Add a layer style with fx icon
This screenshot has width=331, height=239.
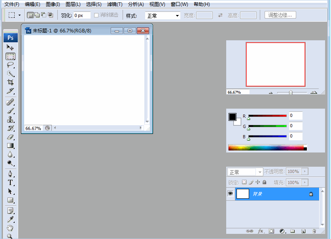pyautogui.click(x=261, y=231)
